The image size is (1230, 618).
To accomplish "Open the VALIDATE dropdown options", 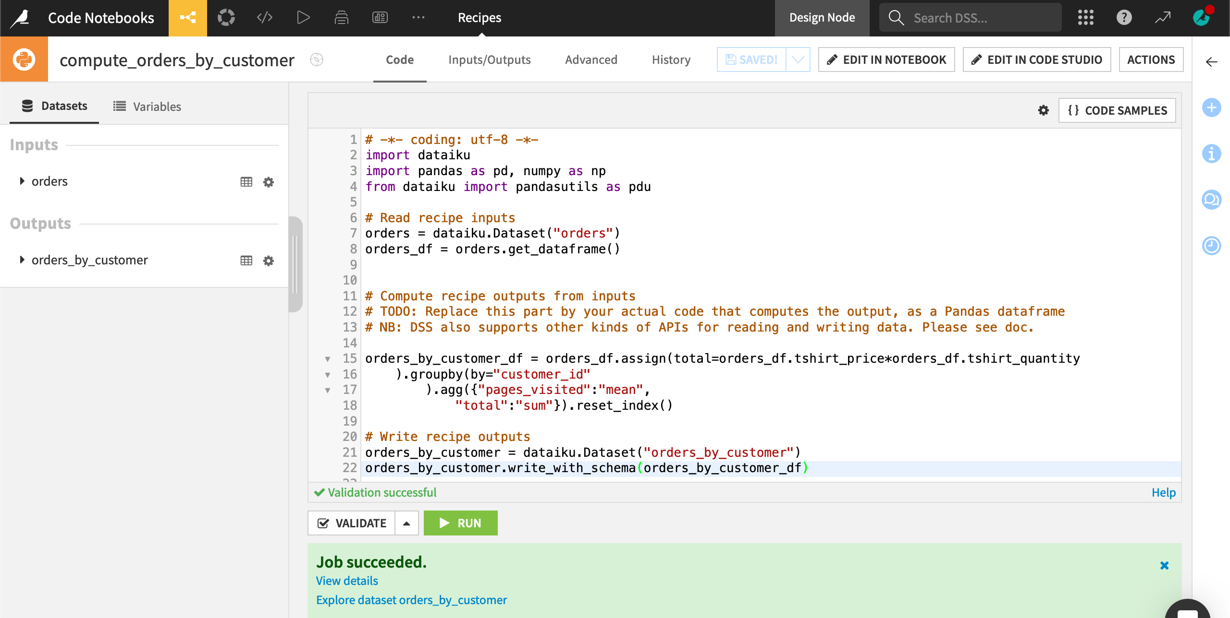I will [406, 523].
